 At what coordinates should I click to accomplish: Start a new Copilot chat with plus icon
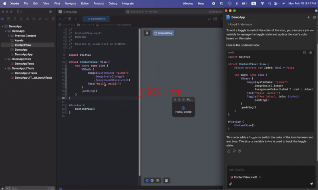tap(308, 17)
